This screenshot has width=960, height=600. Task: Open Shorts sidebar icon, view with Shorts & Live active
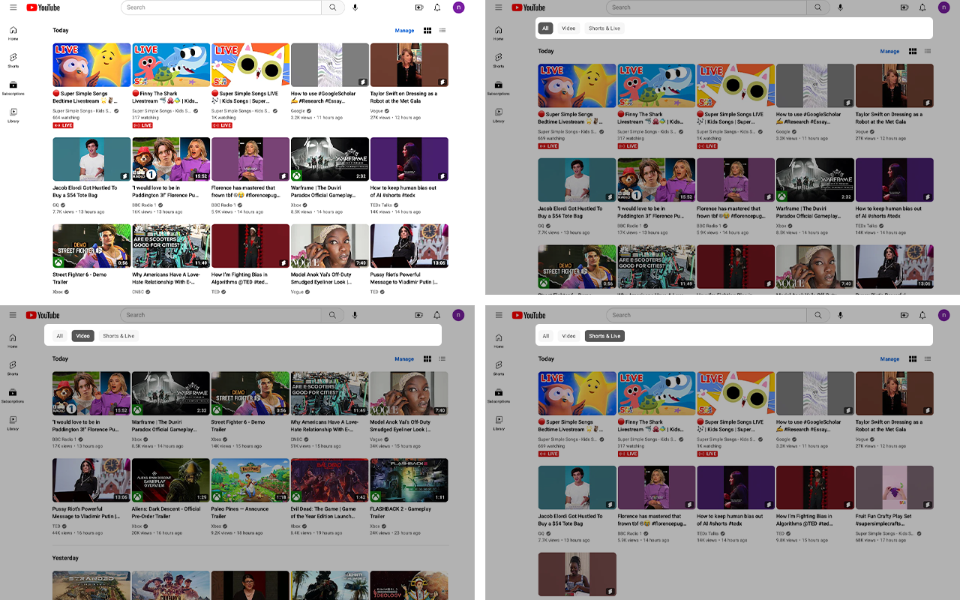[499, 367]
